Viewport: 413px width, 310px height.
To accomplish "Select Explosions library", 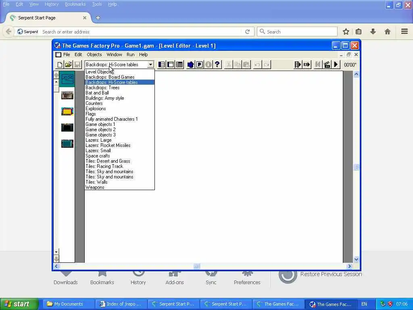I will 119,109.
